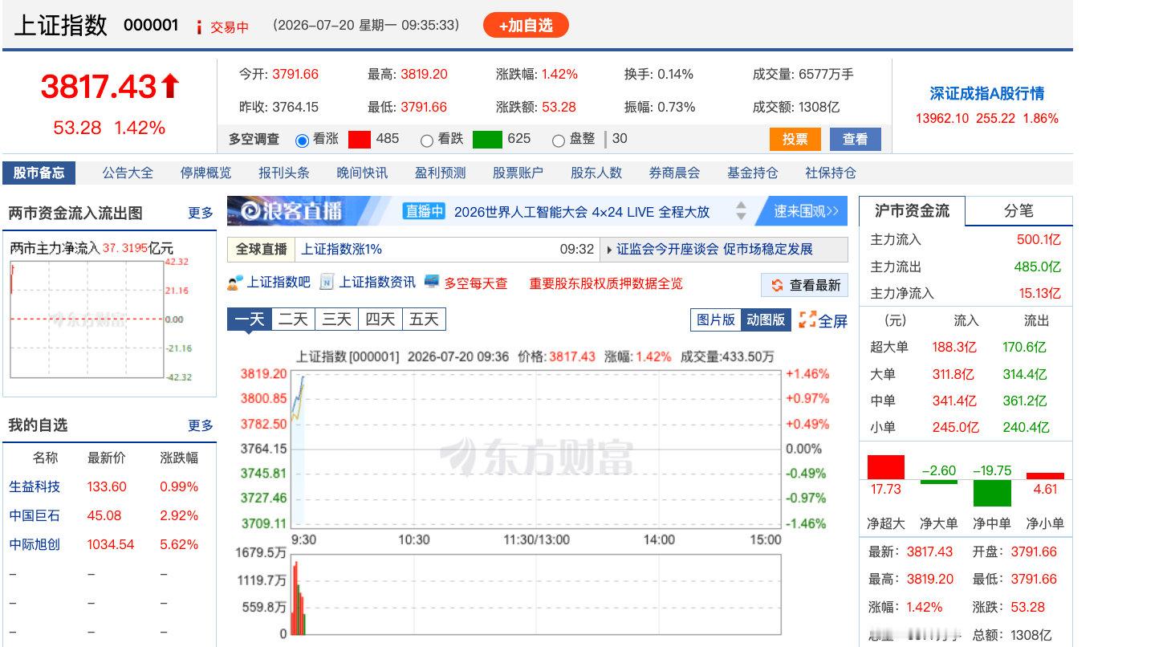Click the 速来围观>> banner link

tap(805, 211)
